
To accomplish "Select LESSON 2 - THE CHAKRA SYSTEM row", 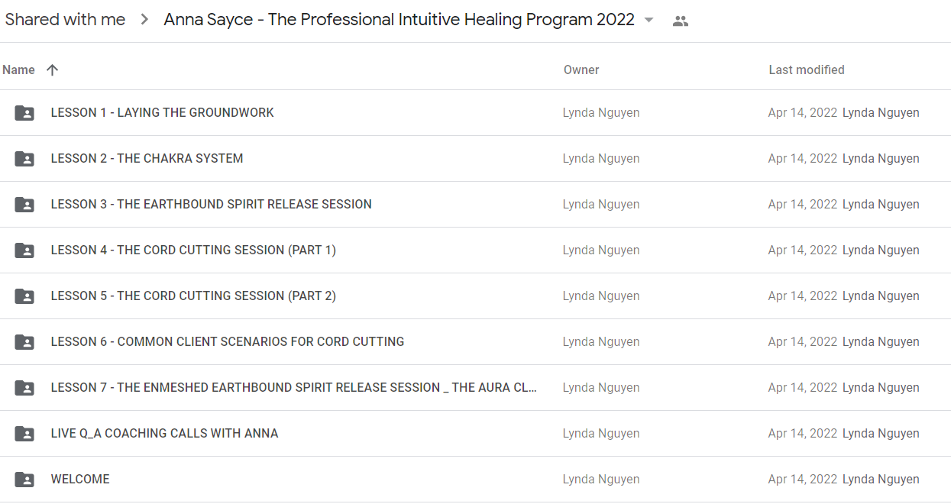I will [475, 159].
